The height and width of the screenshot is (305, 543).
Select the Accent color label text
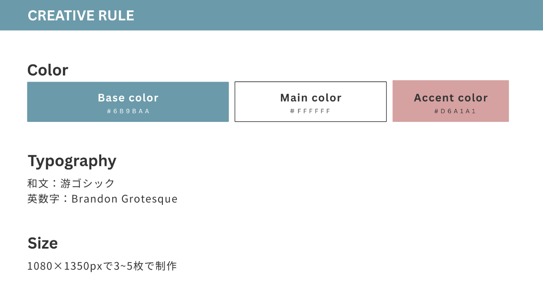tap(450, 98)
